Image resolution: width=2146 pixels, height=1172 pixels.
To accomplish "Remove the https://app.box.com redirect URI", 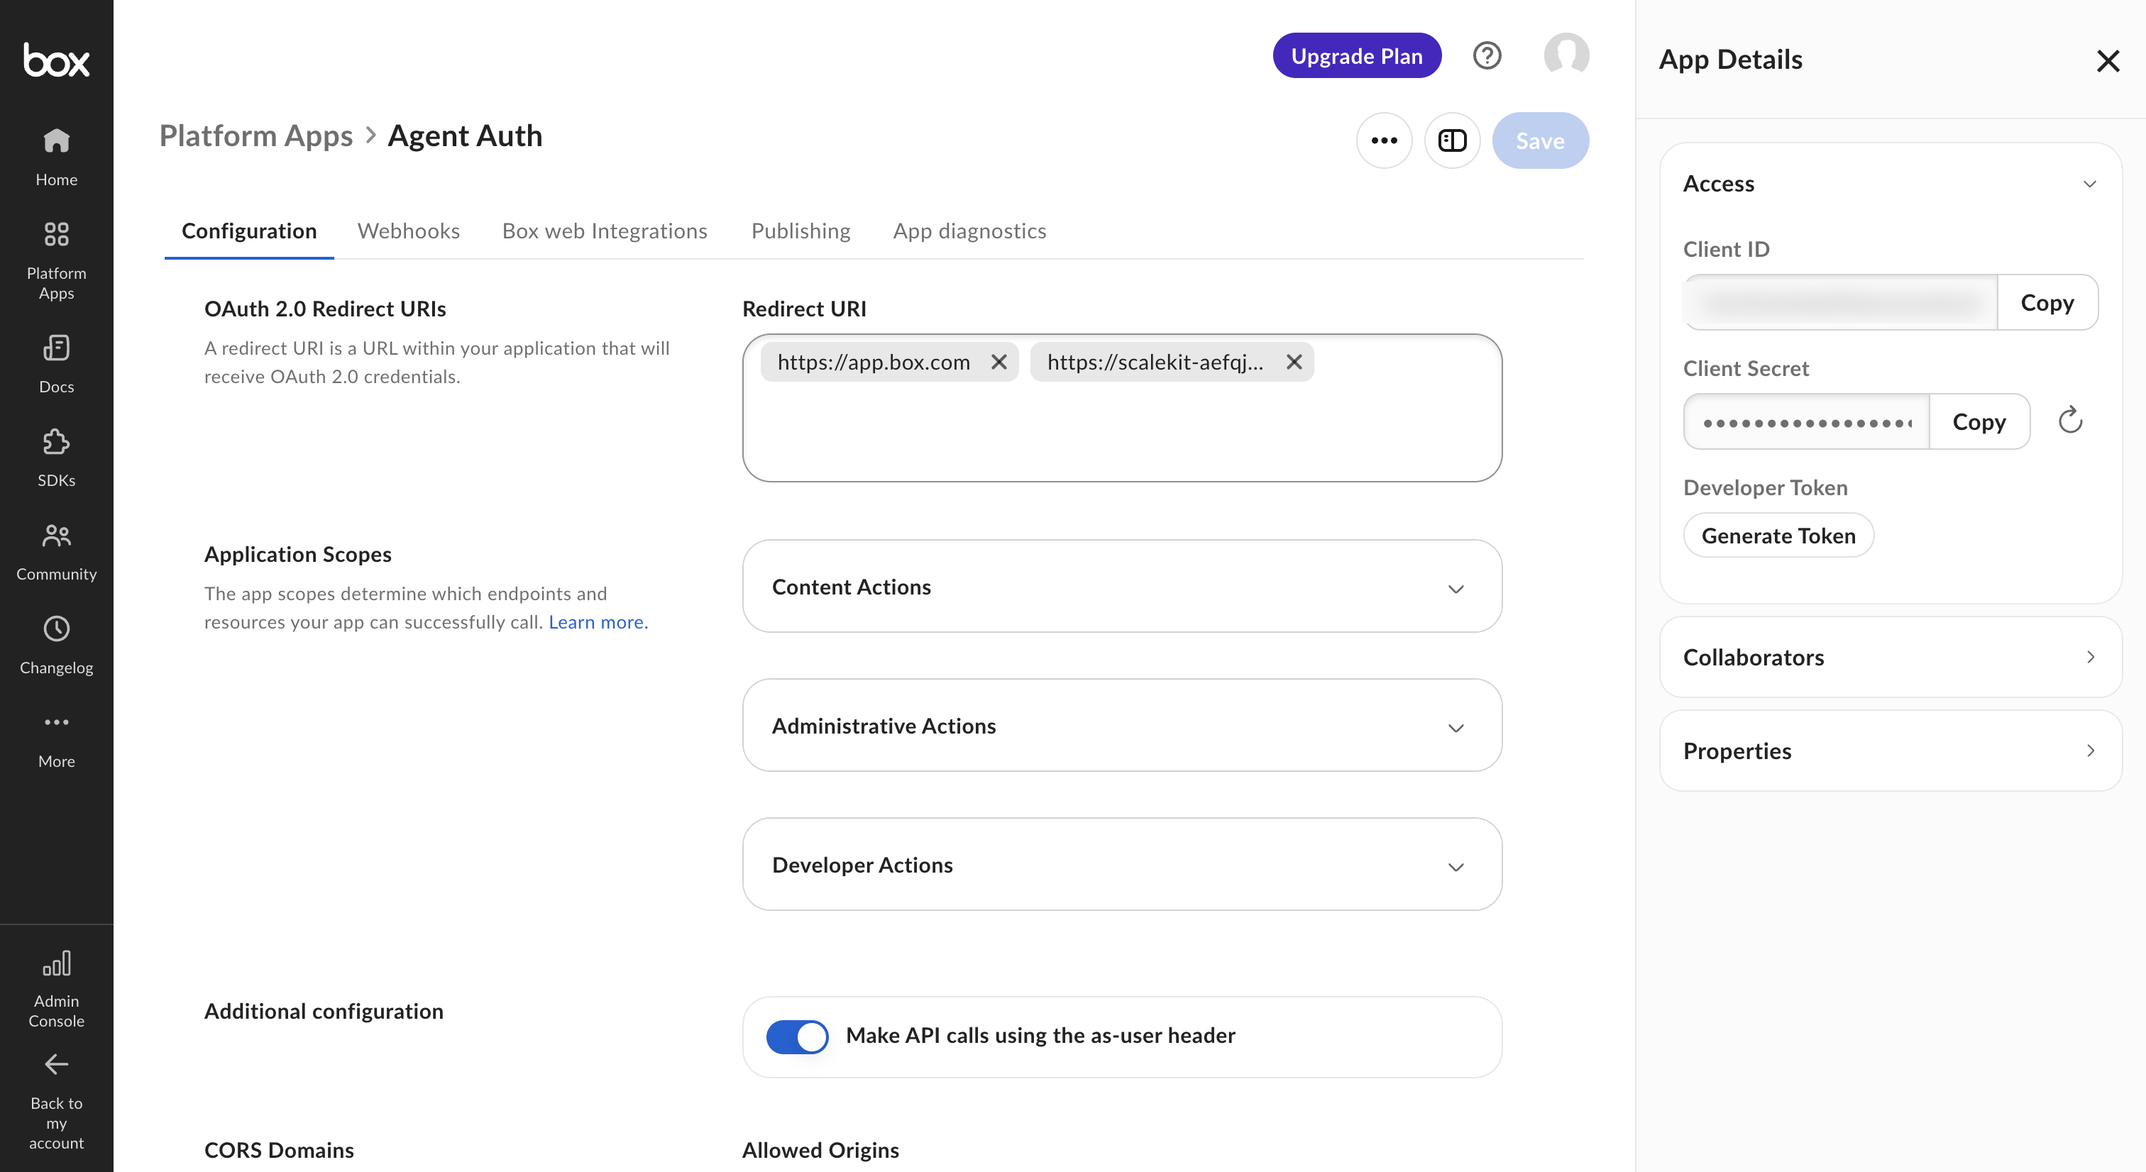I will (999, 362).
